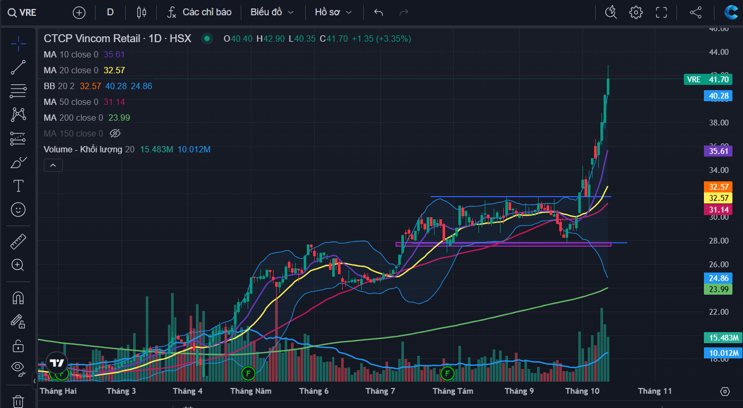Image resolution: width=743 pixels, height=408 pixels.
Task: Open chart settings gear in top toolbar
Action: pos(636,12)
